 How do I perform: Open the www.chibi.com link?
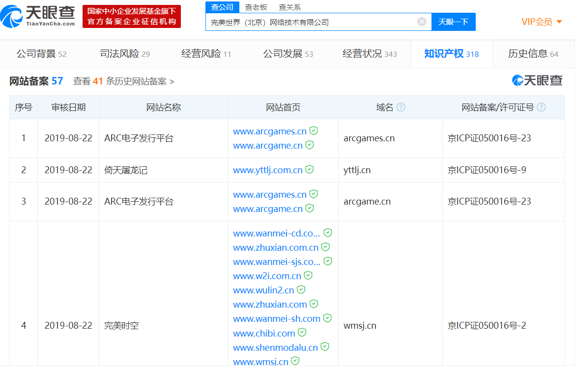click(x=264, y=334)
